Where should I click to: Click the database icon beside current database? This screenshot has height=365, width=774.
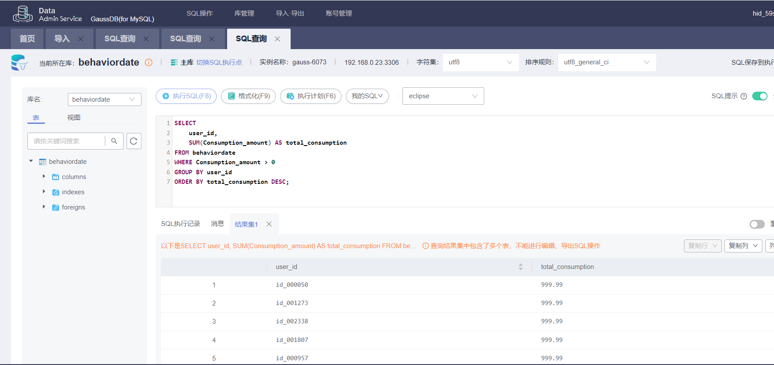tap(19, 63)
